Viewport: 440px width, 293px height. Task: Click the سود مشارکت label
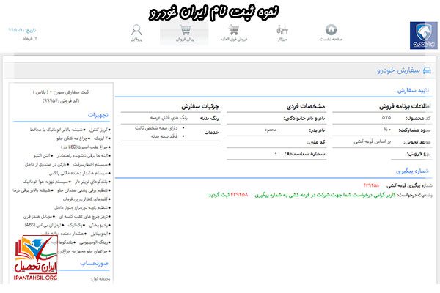(414, 130)
